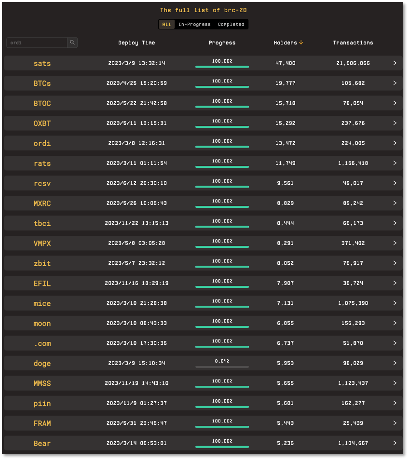Focus the ordi search input field
Image resolution: width=409 pixels, height=460 pixels.
tap(37, 42)
